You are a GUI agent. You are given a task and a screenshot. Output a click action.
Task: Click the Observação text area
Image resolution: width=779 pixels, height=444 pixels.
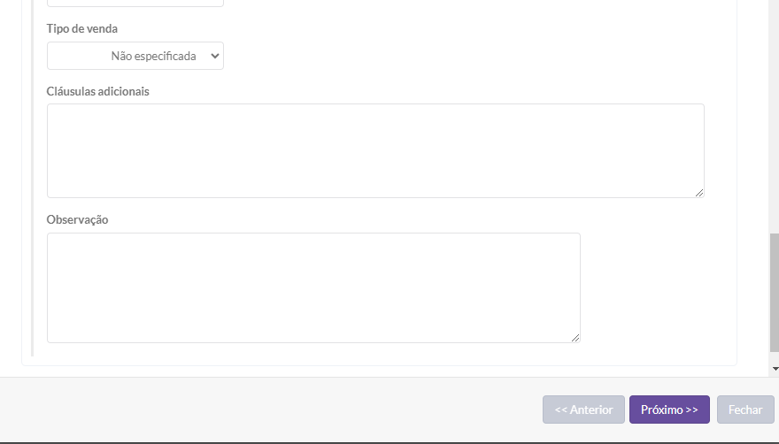[x=313, y=287]
